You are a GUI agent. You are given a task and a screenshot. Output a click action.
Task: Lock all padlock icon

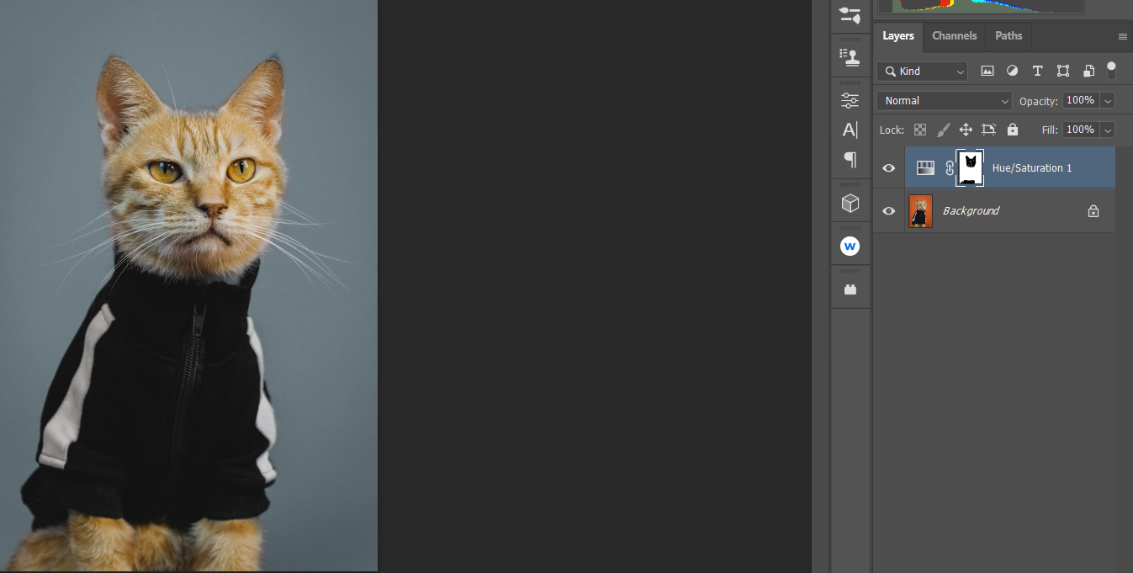click(1012, 130)
